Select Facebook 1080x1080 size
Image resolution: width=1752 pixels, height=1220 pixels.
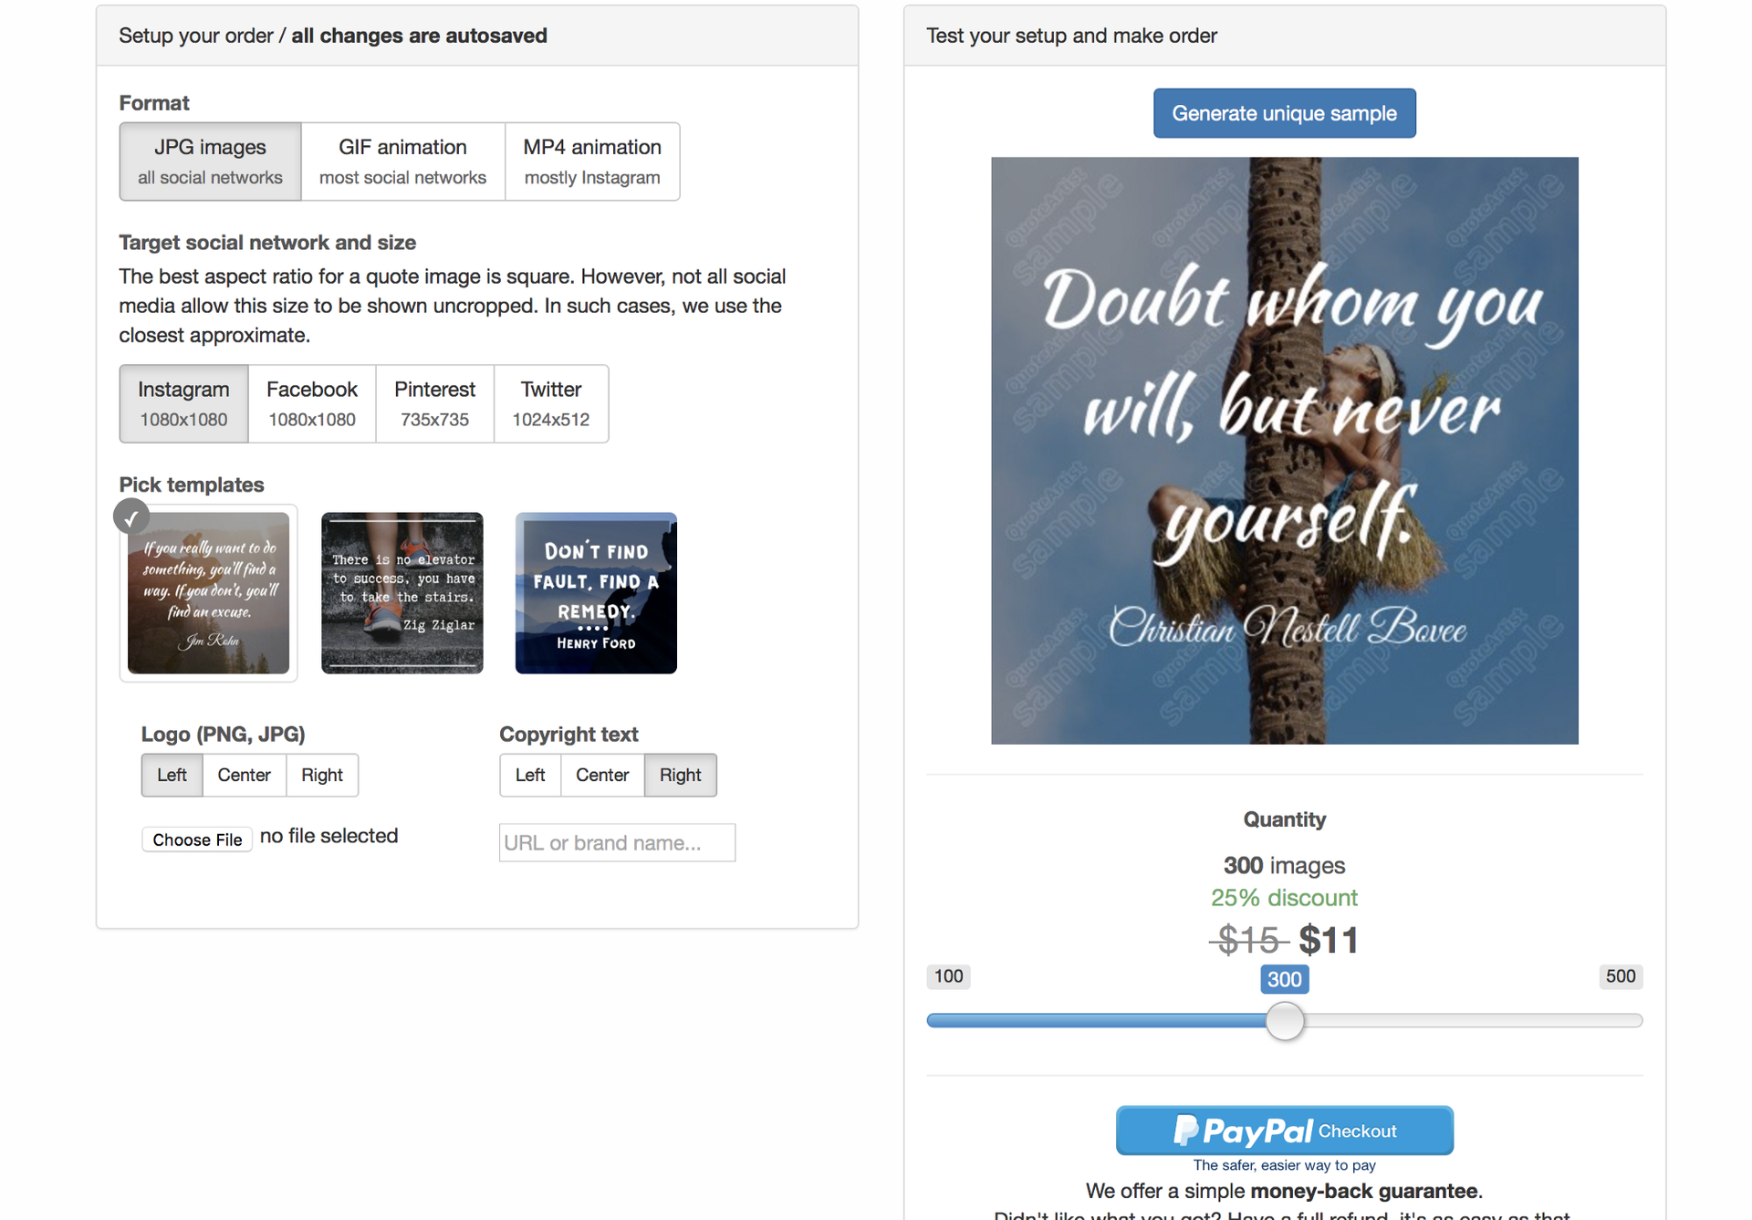[311, 405]
